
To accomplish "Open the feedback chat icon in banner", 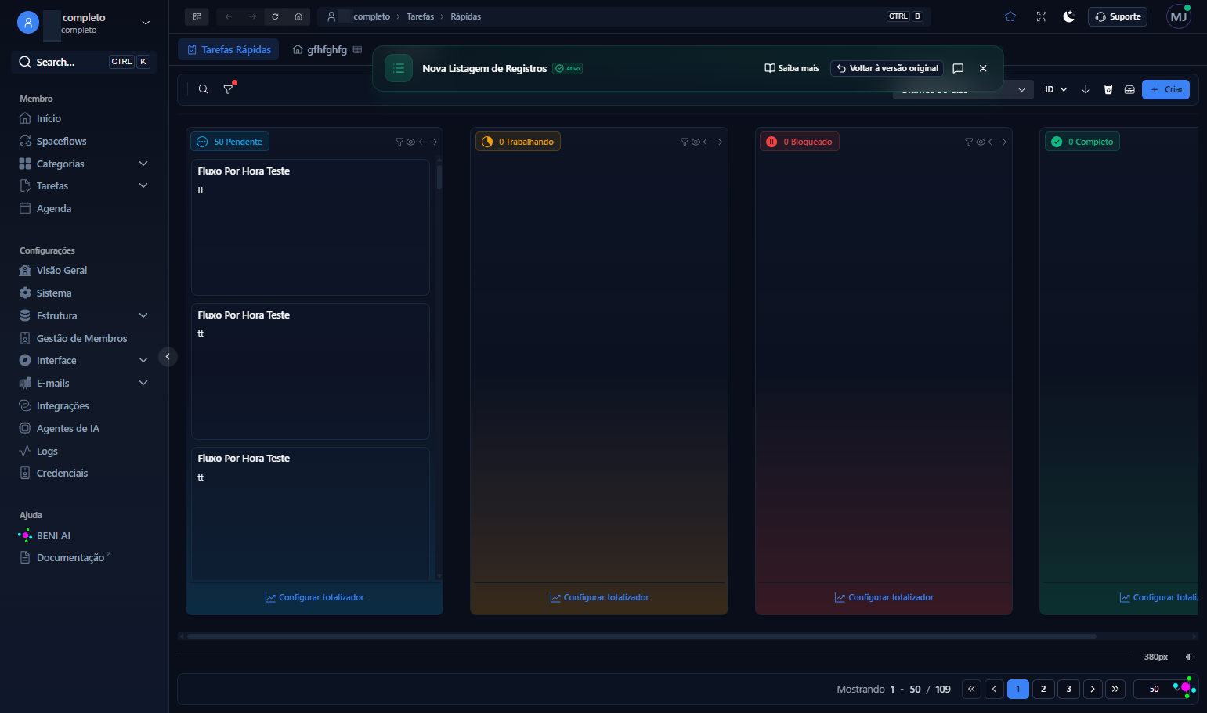I will click(x=958, y=68).
